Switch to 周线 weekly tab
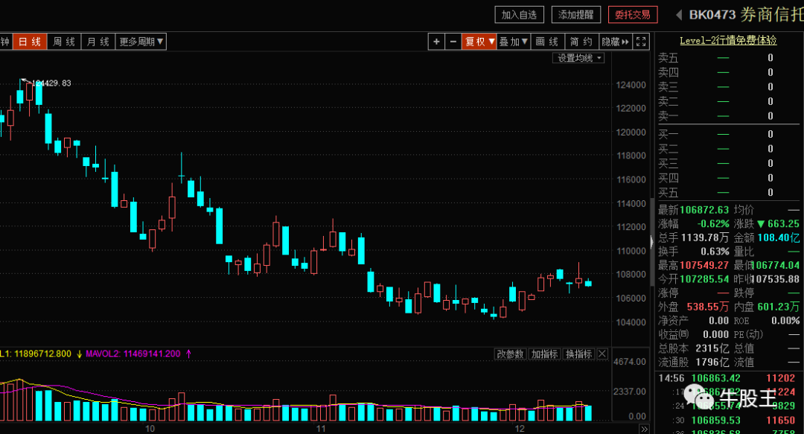The width and height of the screenshot is (804, 434). coord(64,42)
